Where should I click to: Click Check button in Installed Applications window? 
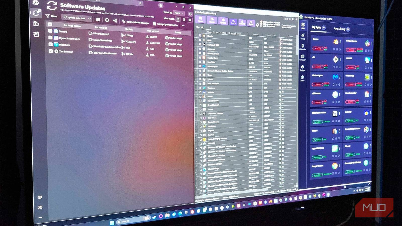click(212, 20)
